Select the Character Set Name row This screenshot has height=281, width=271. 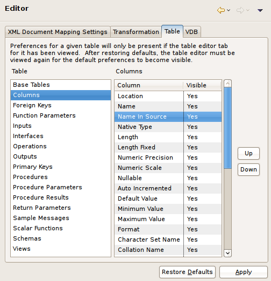pos(168,239)
